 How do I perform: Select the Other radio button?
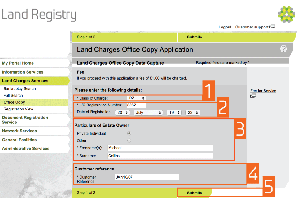click(x=129, y=140)
